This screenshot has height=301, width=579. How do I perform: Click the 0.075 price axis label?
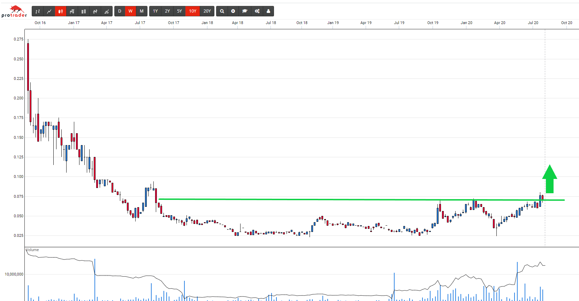click(19, 196)
